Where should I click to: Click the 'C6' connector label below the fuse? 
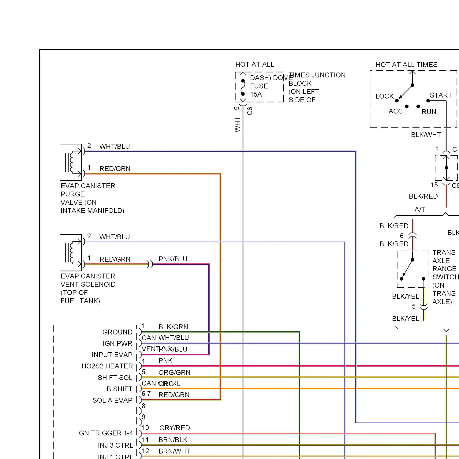pos(250,111)
